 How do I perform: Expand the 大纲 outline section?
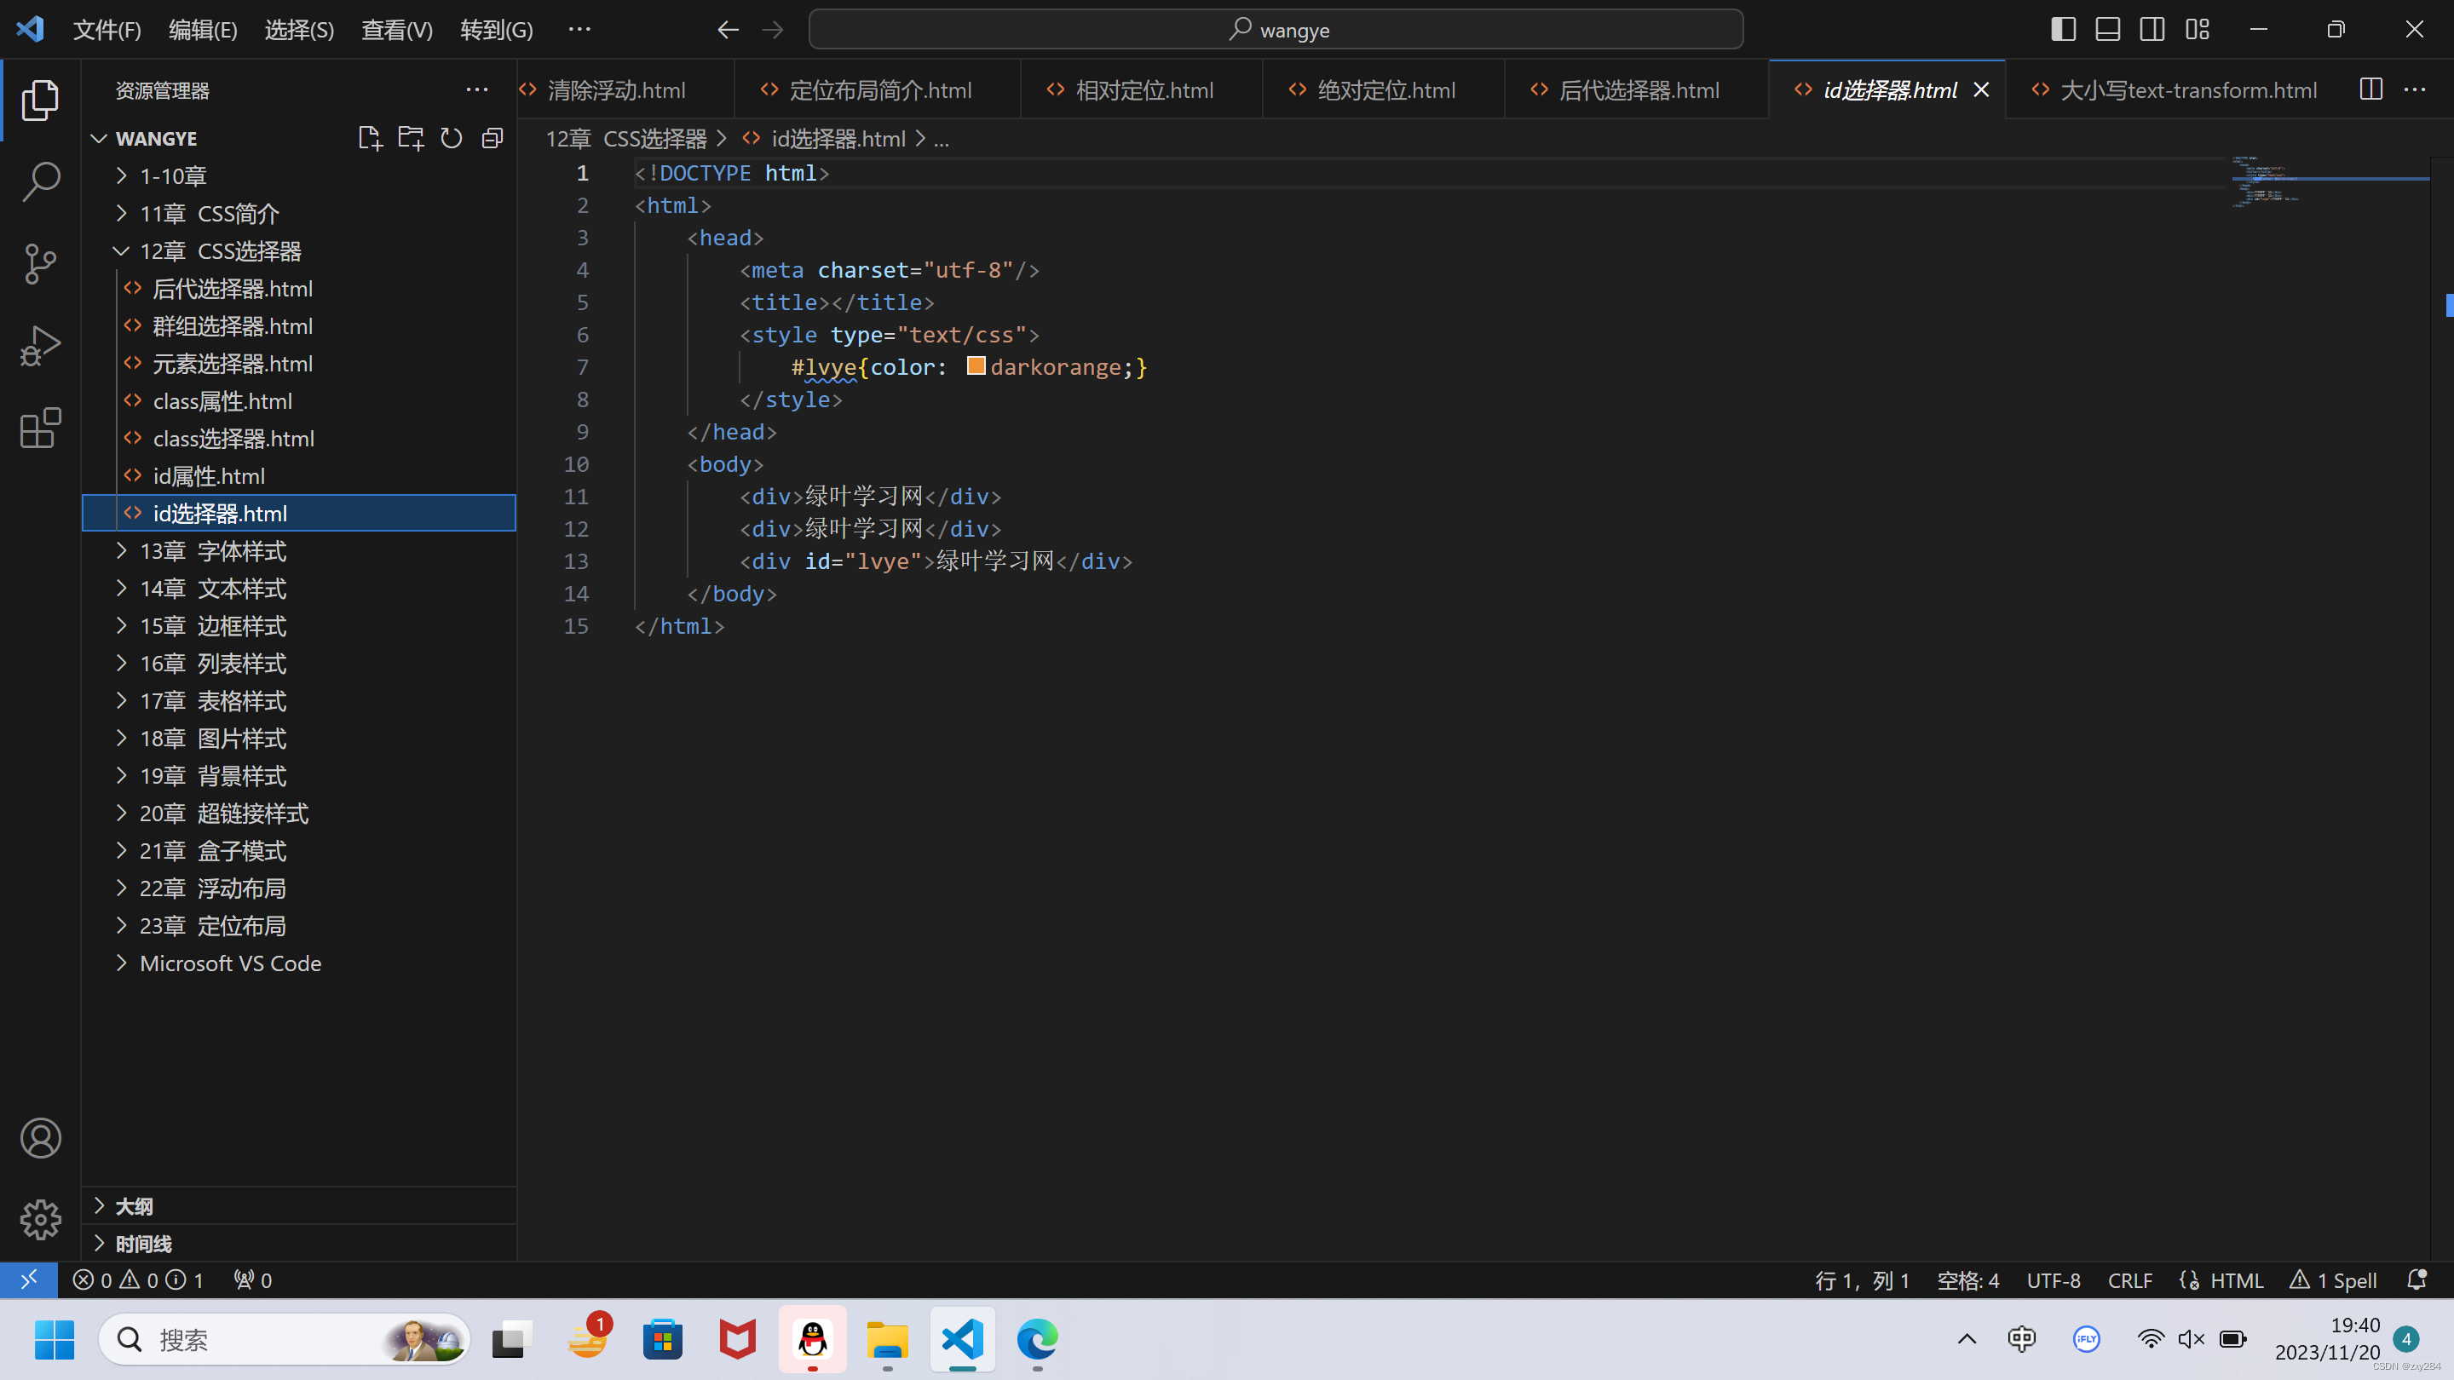click(x=134, y=1207)
